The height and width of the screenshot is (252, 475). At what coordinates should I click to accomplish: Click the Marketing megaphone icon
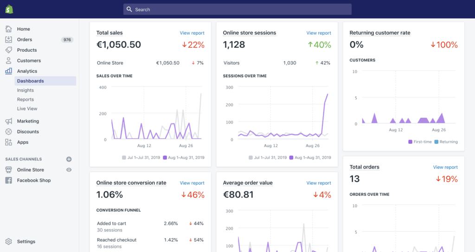coord(8,121)
